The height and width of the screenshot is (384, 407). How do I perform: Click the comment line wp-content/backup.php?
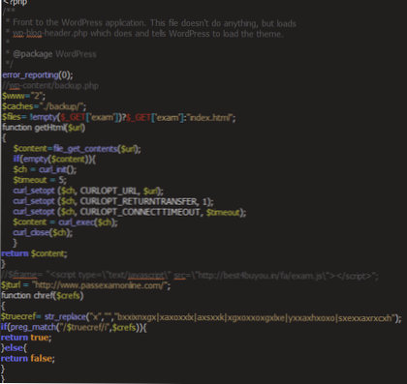pos(50,85)
